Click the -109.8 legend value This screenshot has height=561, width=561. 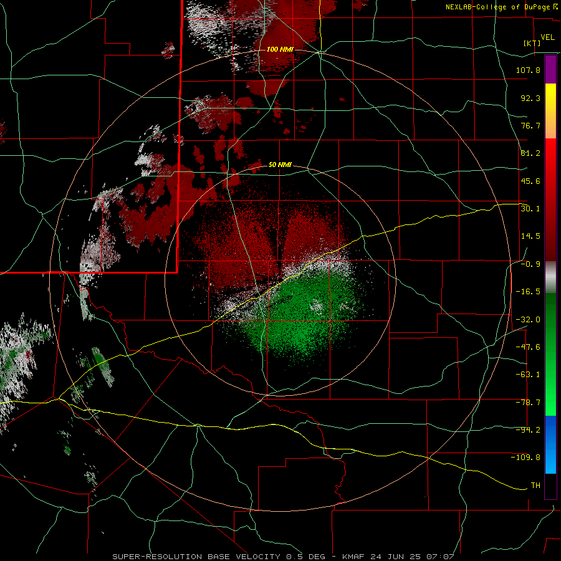(525, 458)
